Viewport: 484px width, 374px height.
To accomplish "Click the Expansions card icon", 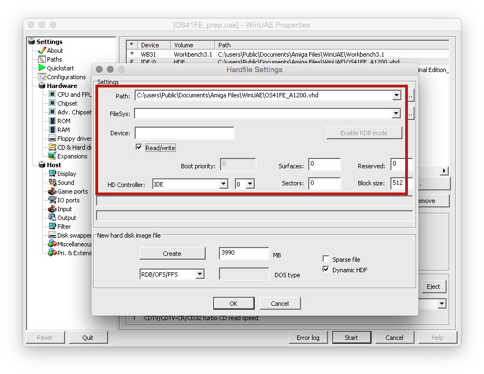I will (x=52, y=156).
